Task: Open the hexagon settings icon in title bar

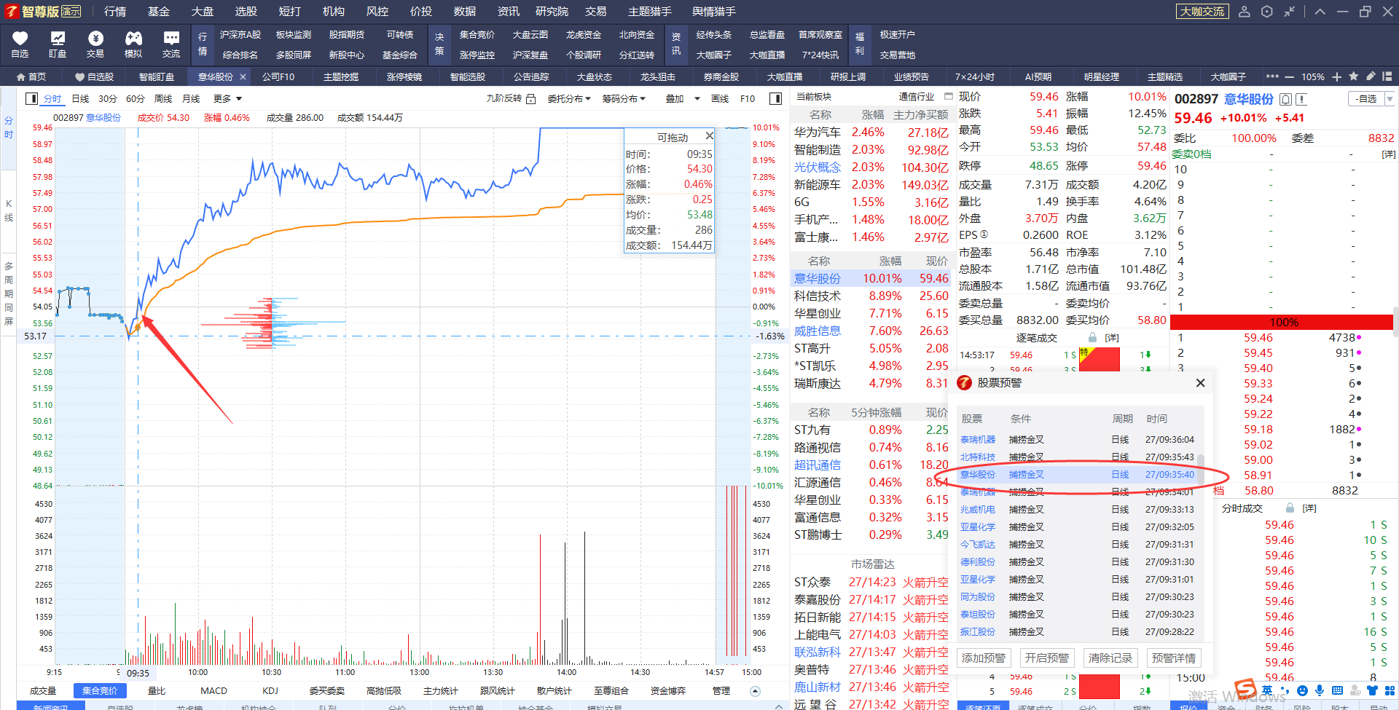Action: click(x=1267, y=12)
